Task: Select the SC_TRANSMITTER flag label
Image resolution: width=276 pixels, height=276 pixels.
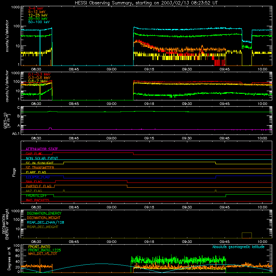Action: (40, 168)
